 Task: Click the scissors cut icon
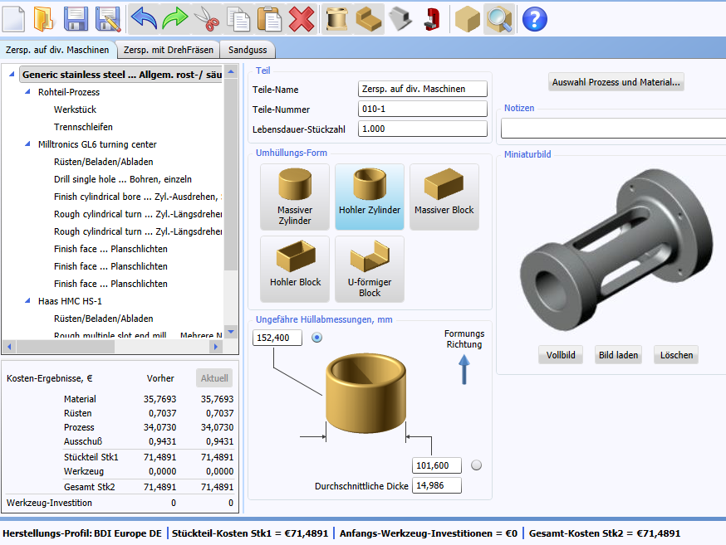point(207,19)
